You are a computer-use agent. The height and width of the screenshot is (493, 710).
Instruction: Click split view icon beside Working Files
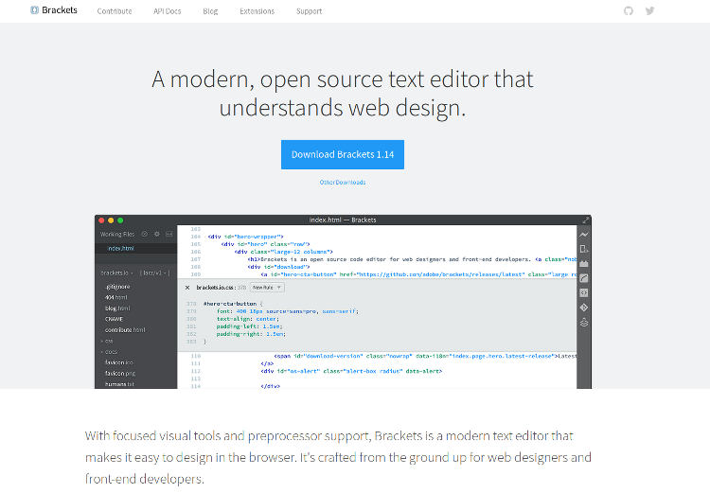click(x=169, y=234)
